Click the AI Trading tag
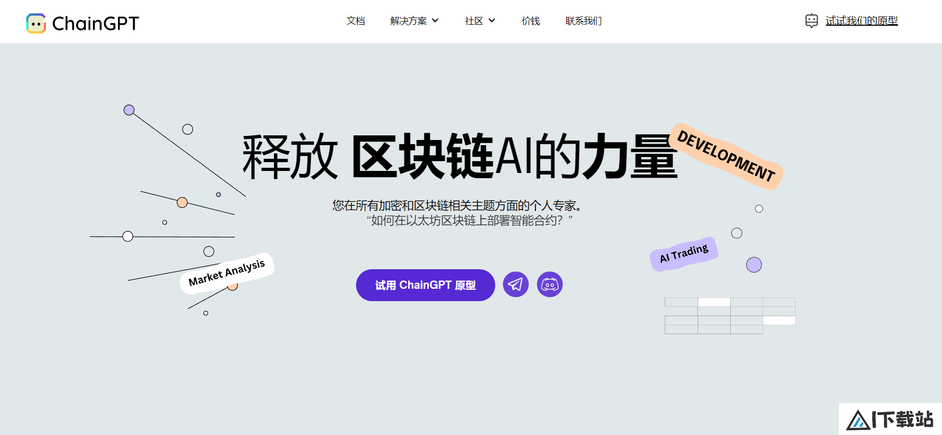This screenshot has height=435, width=942. (x=684, y=254)
